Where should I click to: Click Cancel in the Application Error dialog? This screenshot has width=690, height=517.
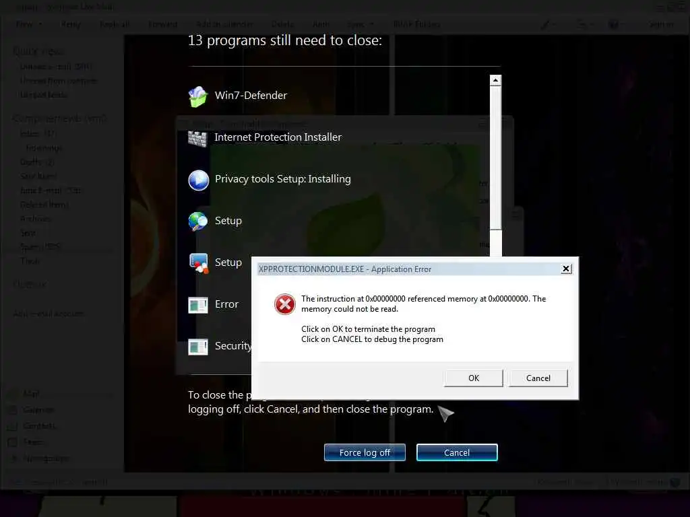(x=538, y=378)
